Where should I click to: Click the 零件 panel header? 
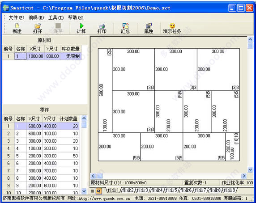pyautogui.click(x=44, y=110)
